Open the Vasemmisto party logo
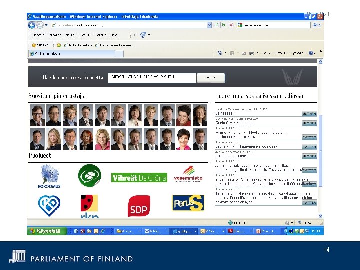Screen dimensions: 360x270 188,174
